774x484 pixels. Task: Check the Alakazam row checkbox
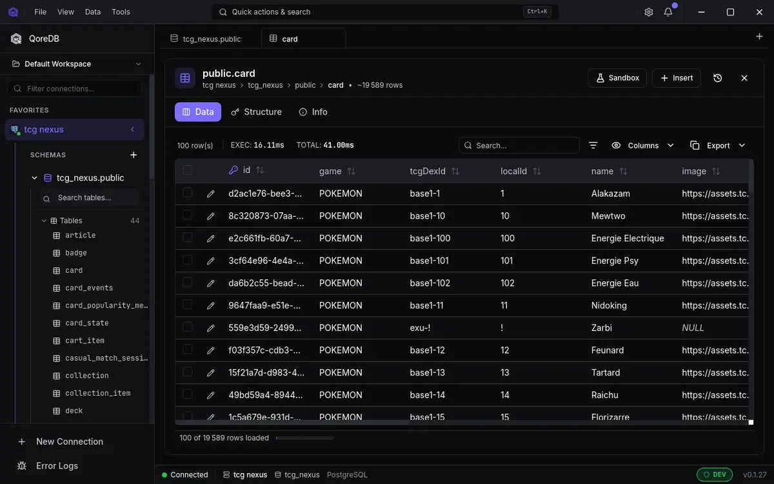tap(187, 192)
